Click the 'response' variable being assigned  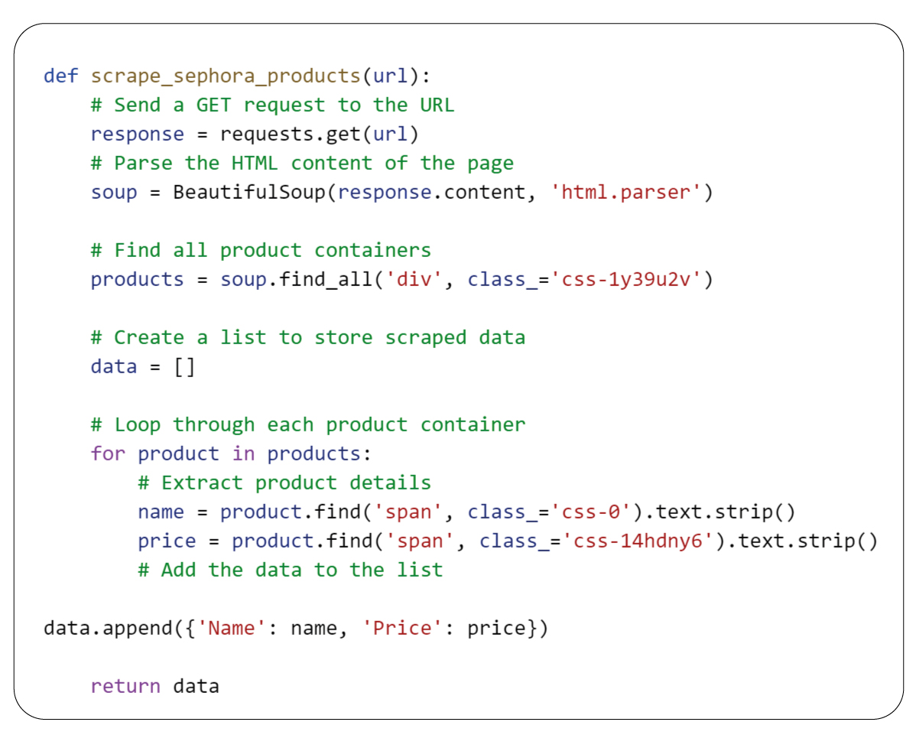point(138,135)
